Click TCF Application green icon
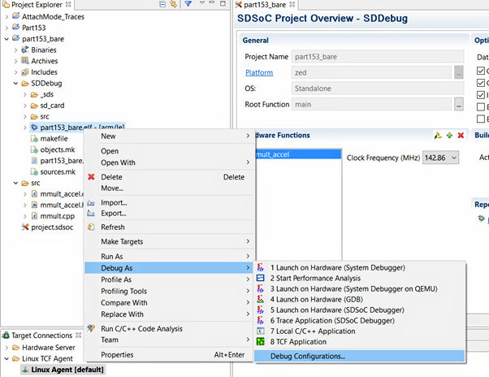 click(x=261, y=342)
